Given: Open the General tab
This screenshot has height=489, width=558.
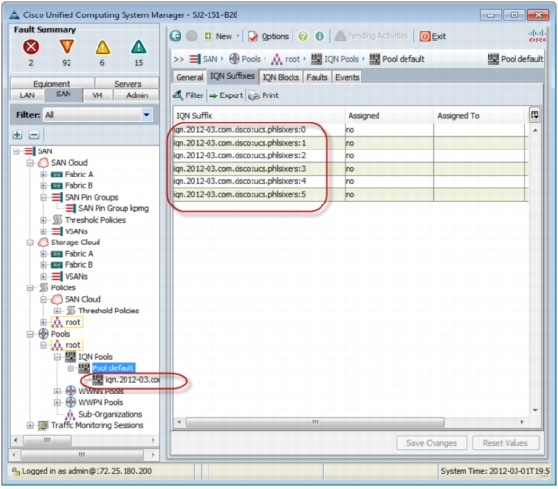Looking at the screenshot, I should coord(189,77).
